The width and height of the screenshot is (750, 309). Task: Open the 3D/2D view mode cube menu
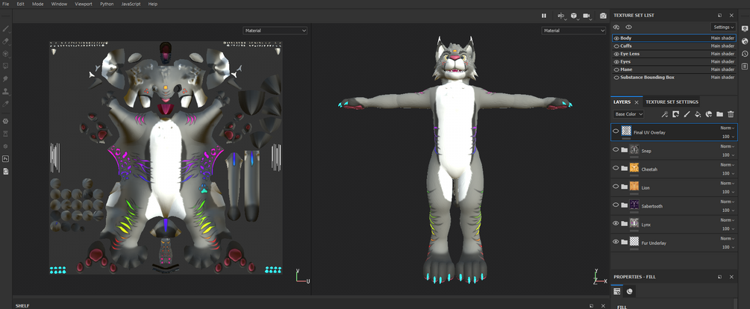coord(574,16)
